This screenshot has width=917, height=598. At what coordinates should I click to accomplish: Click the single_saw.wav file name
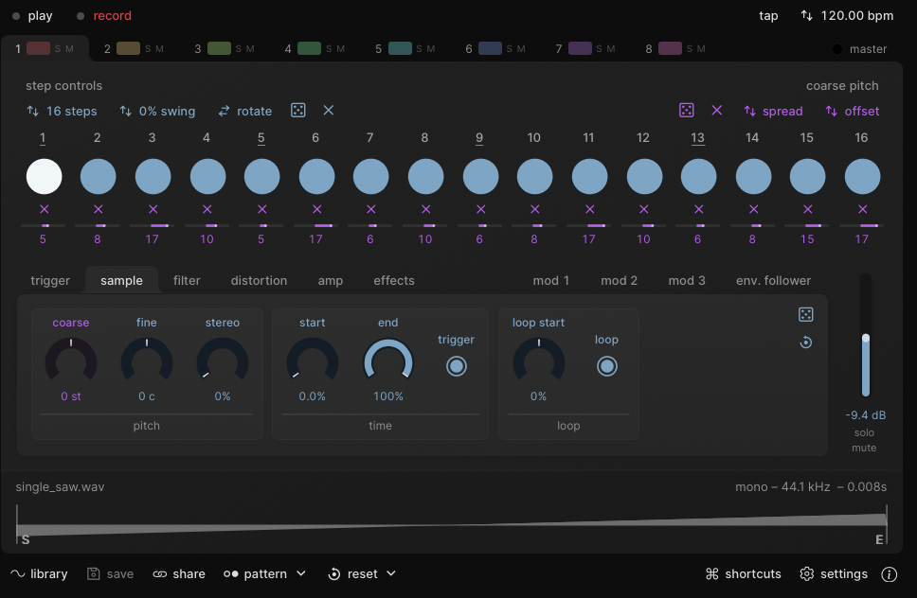pos(60,487)
